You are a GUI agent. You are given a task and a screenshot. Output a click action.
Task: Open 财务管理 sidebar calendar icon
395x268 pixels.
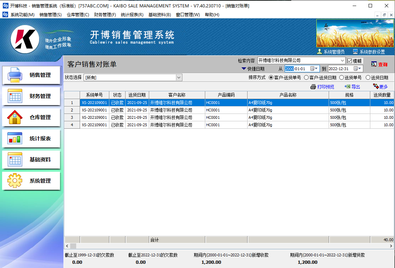click(x=15, y=96)
